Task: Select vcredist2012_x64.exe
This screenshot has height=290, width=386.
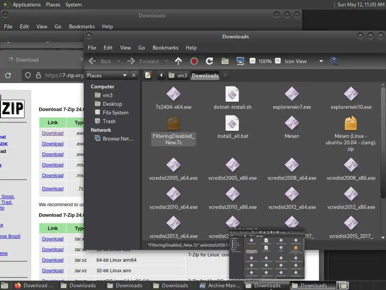Action: [x=292, y=198]
